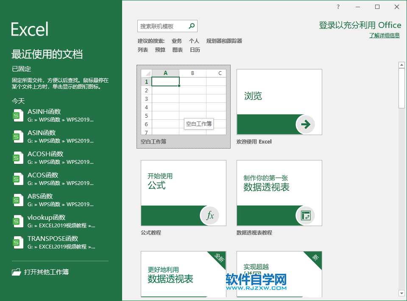Click the file icon beside vlookup函数

[17, 221]
